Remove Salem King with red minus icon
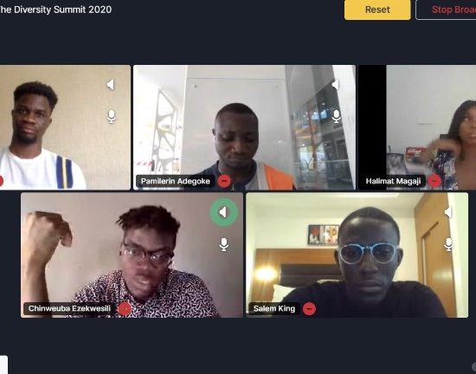The width and height of the screenshot is (476, 374). (x=309, y=309)
